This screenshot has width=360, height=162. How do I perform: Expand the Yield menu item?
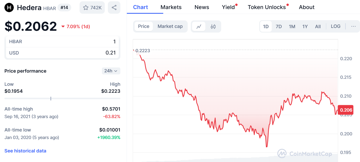click(x=228, y=7)
